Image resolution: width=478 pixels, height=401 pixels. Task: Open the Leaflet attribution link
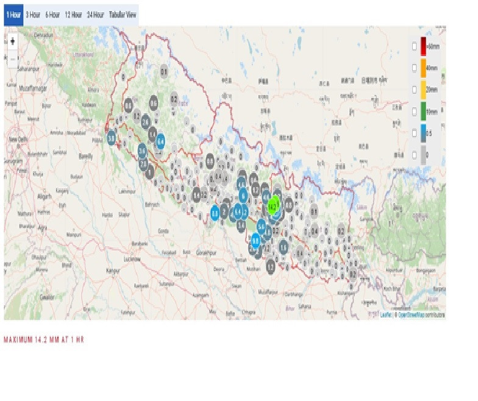point(386,314)
